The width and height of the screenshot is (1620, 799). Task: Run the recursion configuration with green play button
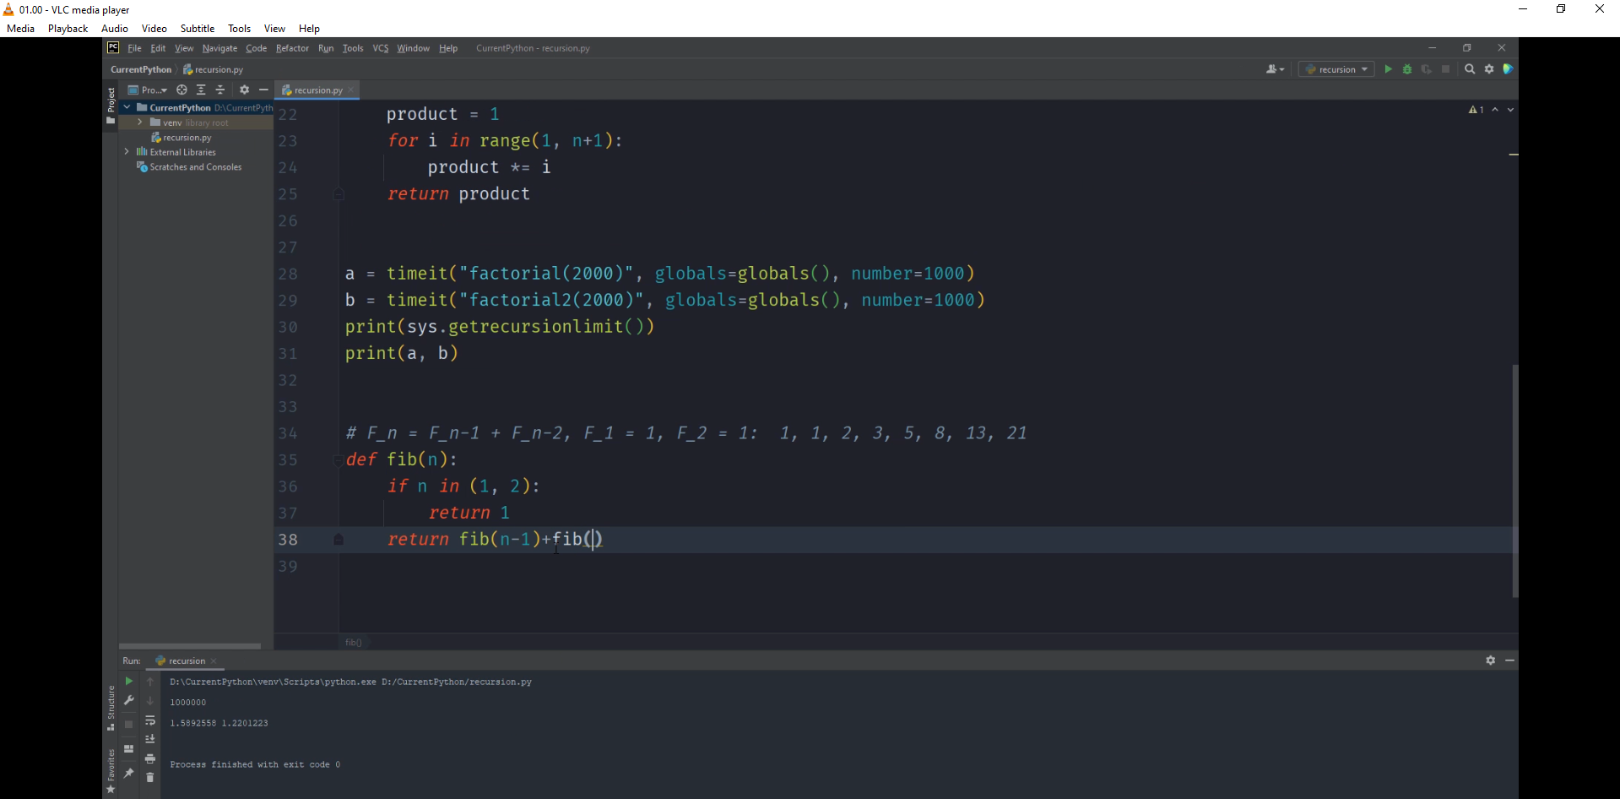tap(1388, 69)
